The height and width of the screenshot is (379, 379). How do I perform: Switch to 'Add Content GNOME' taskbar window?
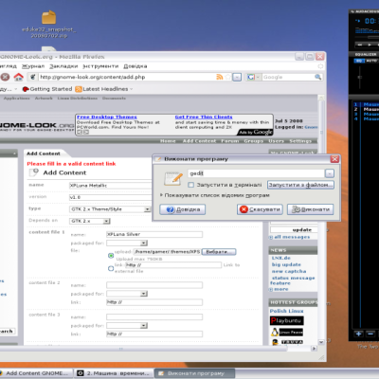tap(36, 373)
